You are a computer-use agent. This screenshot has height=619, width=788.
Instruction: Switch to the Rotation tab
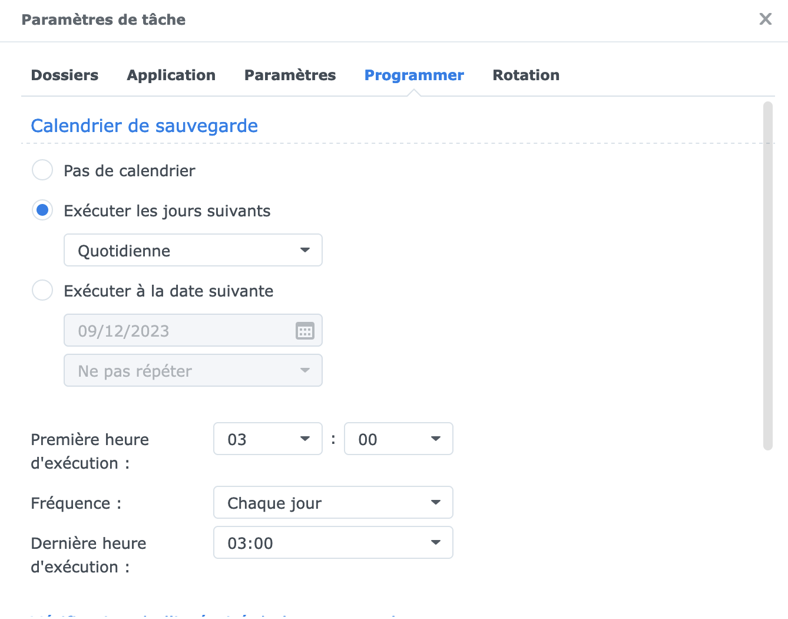click(526, 75)
